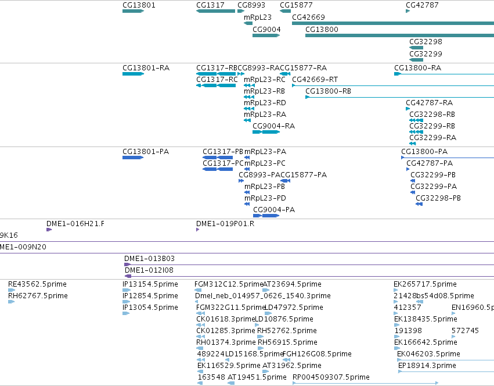Select the mRpL23-RB transcript label
Viewport: 494px width, 386px height.
264,91
